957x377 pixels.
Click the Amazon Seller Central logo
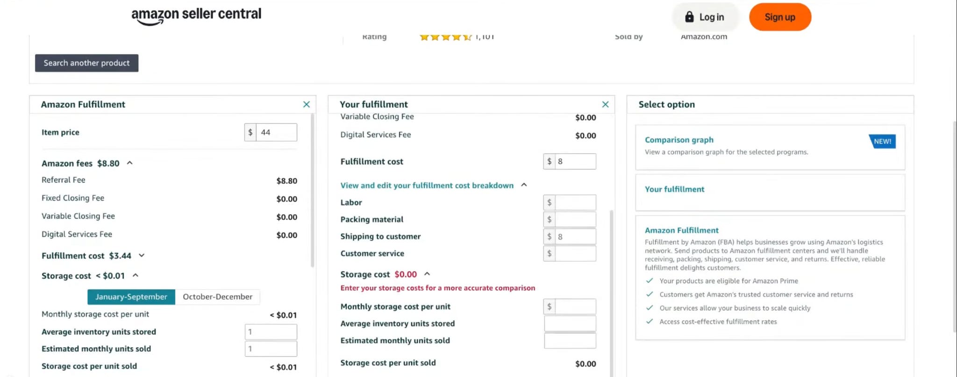coord(196,16)
